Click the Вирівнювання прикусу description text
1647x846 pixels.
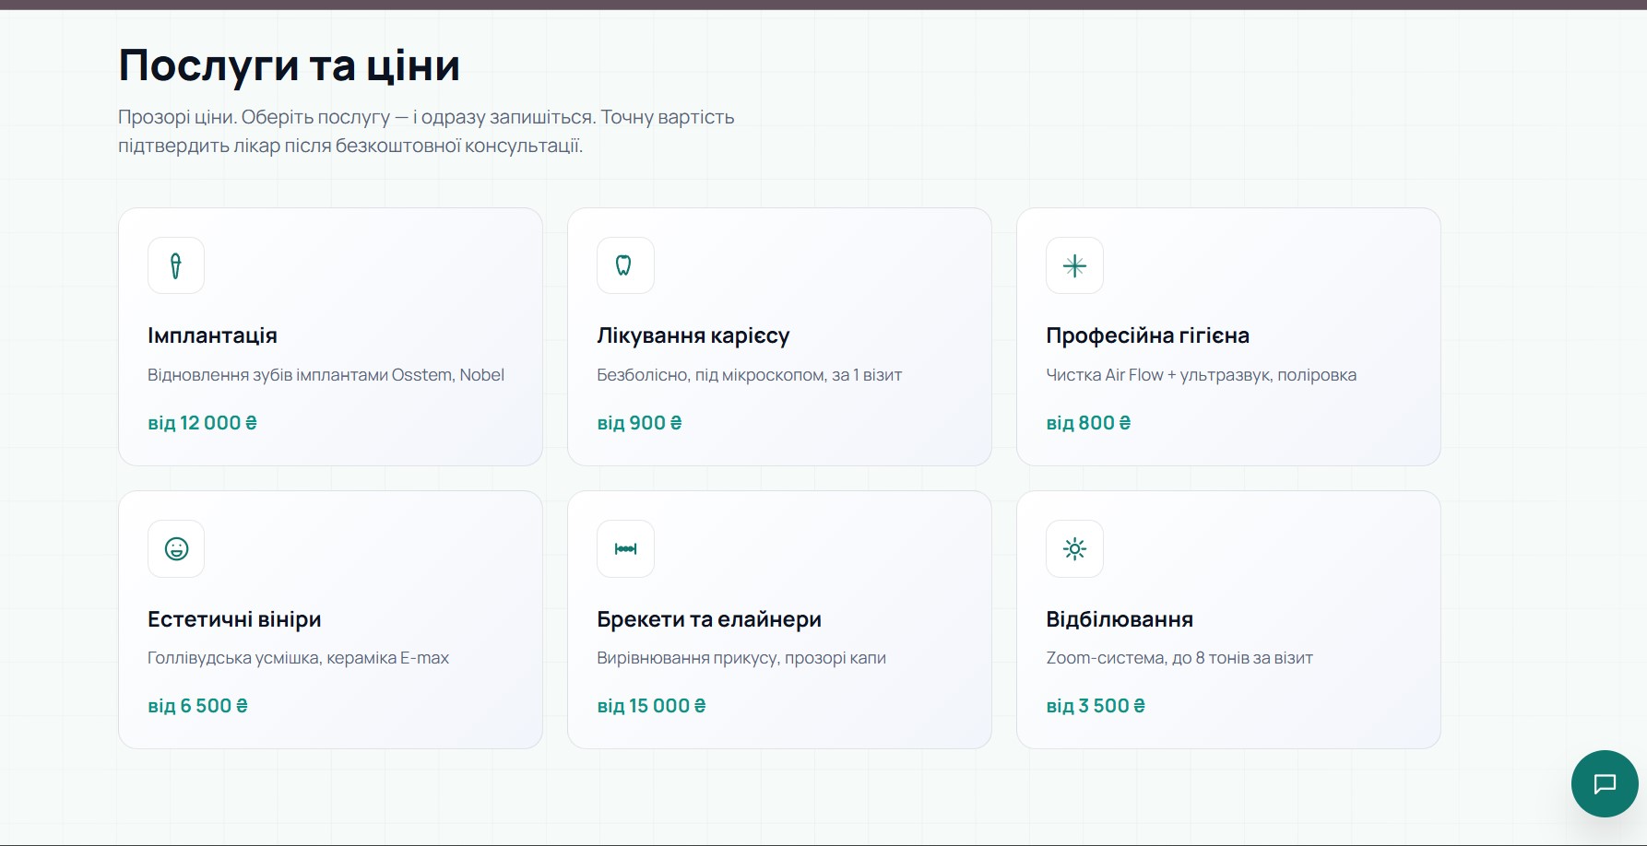pos(741,658)
